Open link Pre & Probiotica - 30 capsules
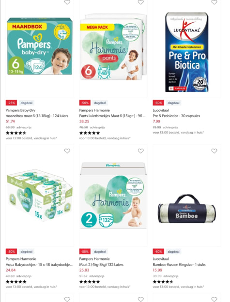 pos(176,116)
